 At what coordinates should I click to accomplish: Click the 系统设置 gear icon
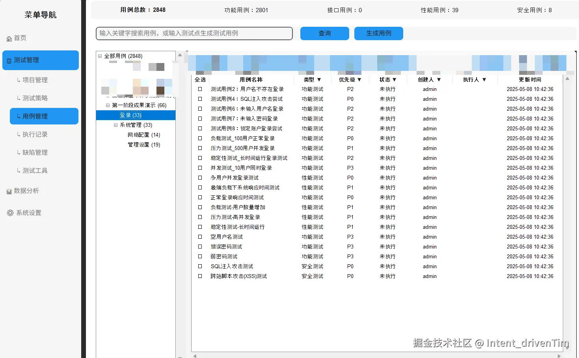pyautogui.click(x=10, y=213)
